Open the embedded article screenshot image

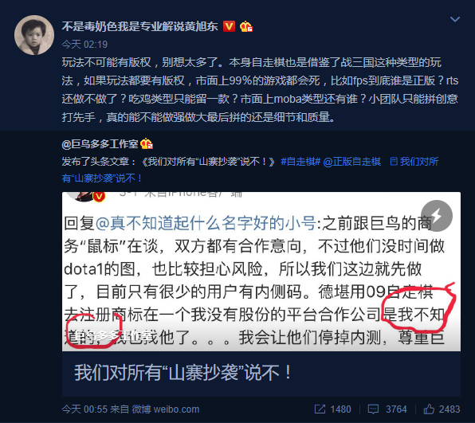(261, 272)
